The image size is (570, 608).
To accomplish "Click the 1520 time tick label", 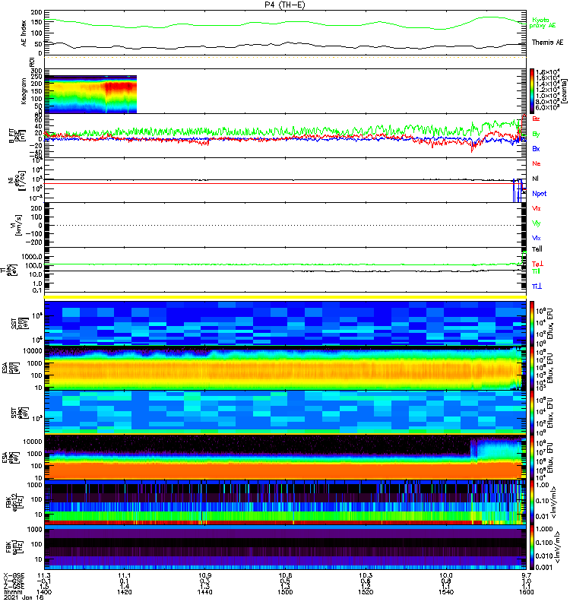I will pos(366,592).
